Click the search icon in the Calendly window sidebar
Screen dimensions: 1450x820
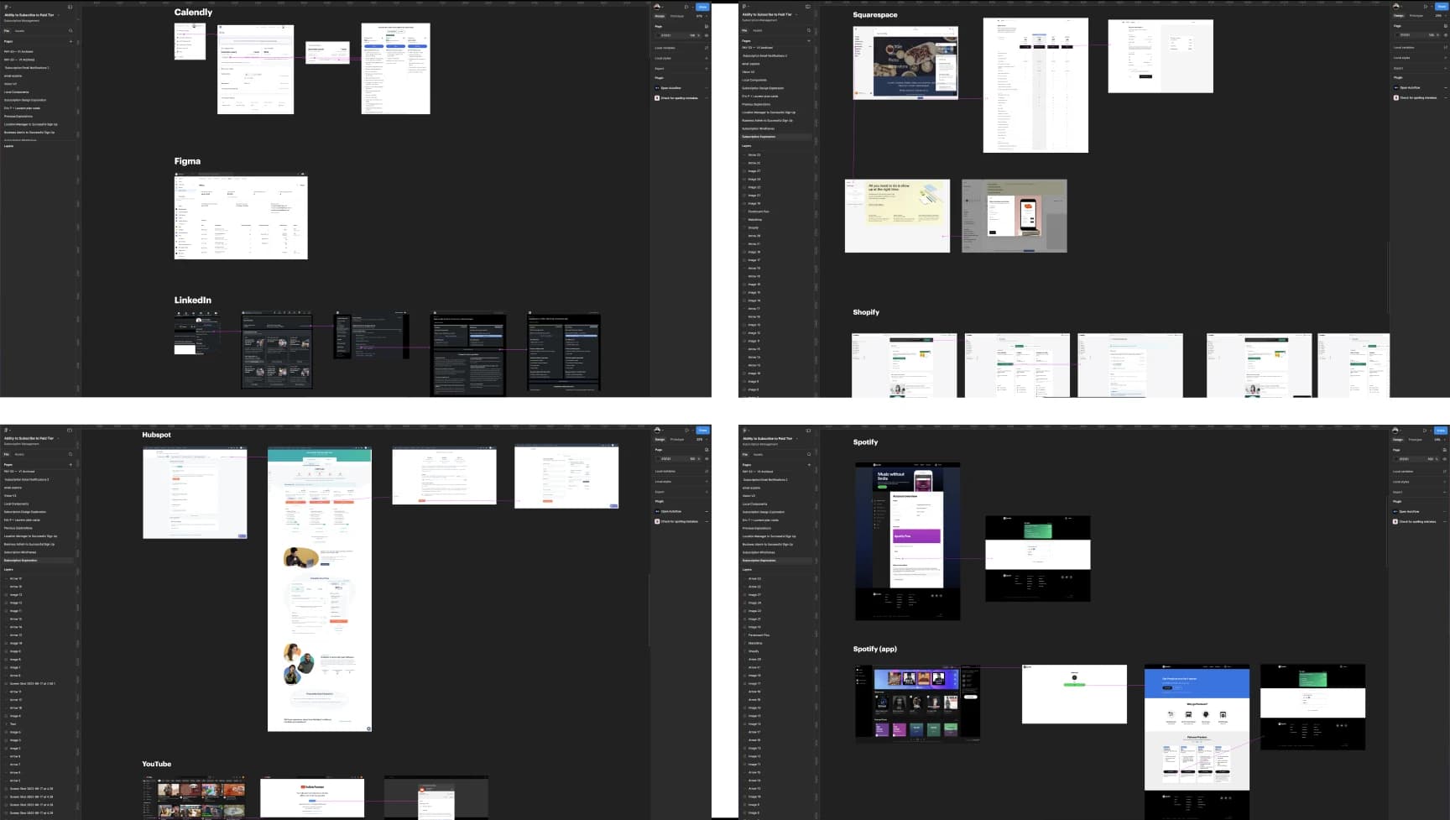[x=70, y=31]
